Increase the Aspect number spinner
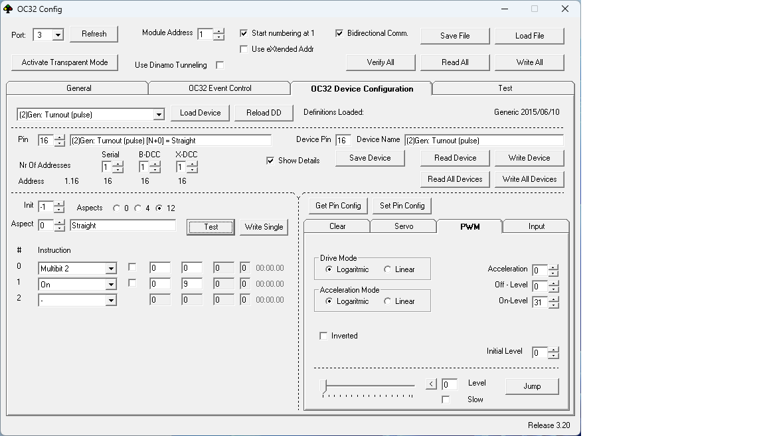This screenshot has height=436, width=765. tap(59, 222)
